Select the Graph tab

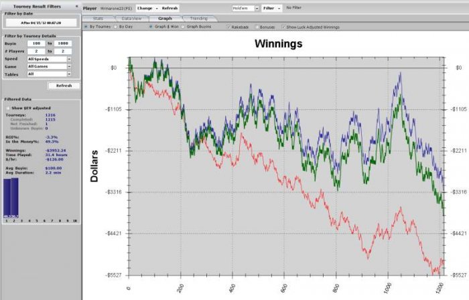(165, 19)
